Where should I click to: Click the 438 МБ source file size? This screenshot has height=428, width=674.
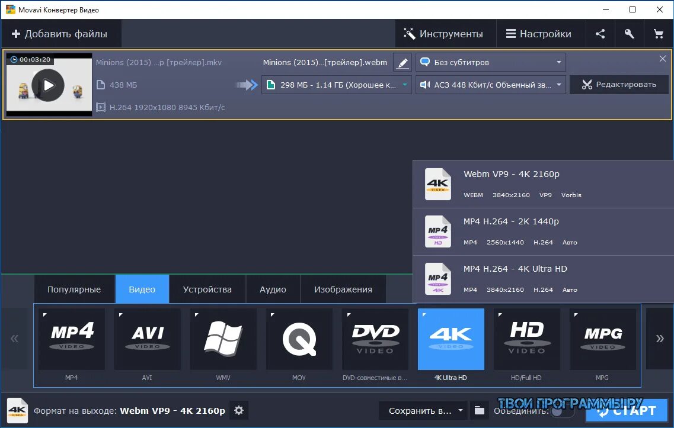click(123, 85)
